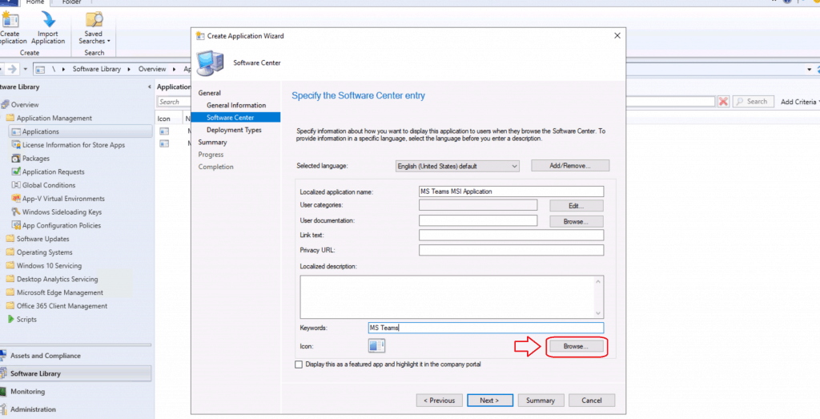820x419 pixels.
Task: Click first application row icon in list
Action: (164, 131)
